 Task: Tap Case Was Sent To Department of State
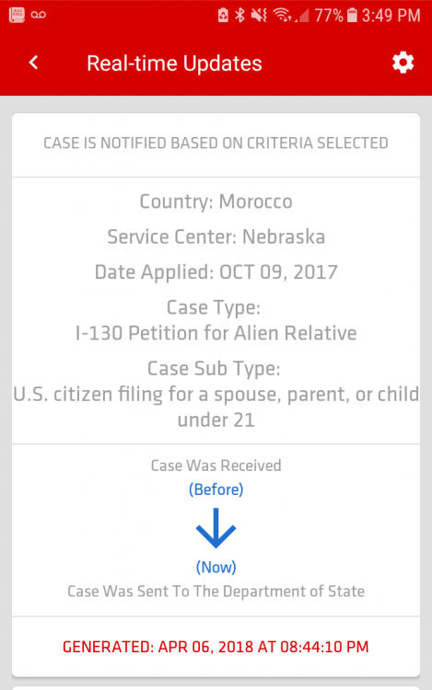coord(216,592)
